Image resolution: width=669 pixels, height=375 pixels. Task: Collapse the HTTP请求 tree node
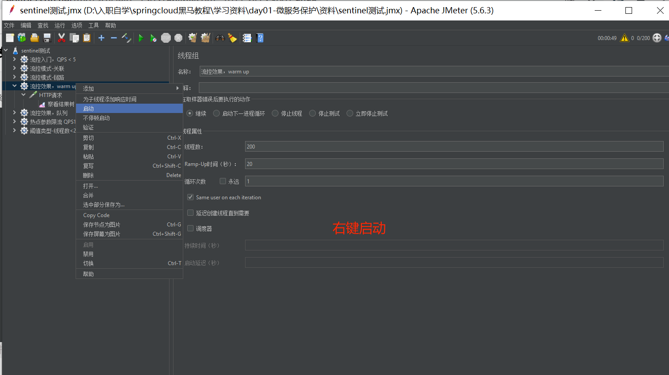[x=24, y=95]
